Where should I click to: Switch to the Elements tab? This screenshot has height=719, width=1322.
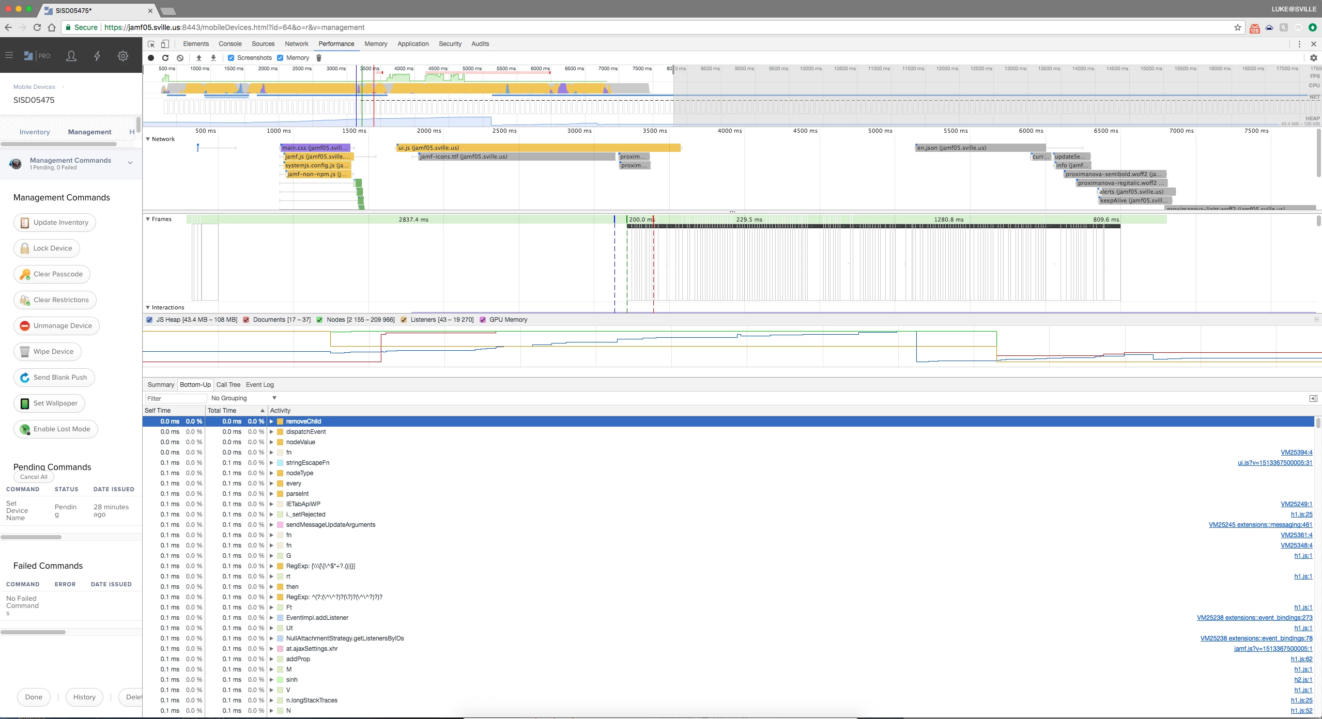pyautogui.click(x=196, y=44)
